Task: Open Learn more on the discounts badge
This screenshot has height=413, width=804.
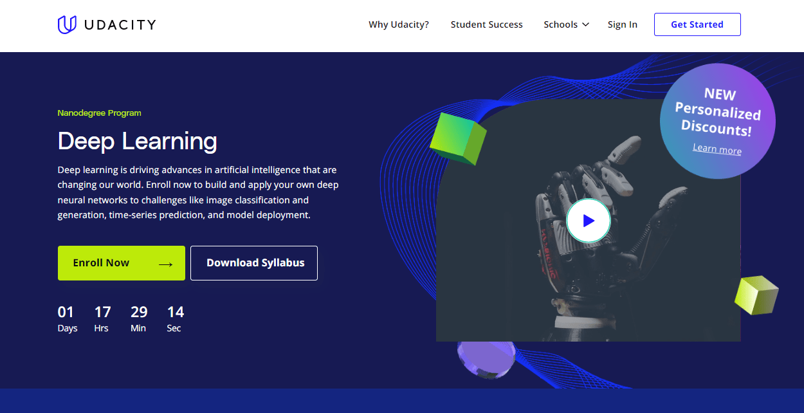Action: point(717,149)
